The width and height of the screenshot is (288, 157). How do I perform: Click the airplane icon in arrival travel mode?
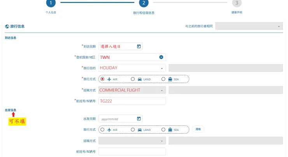109,79
